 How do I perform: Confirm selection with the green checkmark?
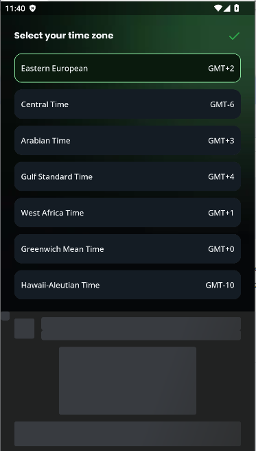(234, 36)
